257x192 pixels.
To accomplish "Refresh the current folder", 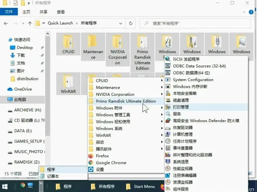I will (x=131, y=23).
